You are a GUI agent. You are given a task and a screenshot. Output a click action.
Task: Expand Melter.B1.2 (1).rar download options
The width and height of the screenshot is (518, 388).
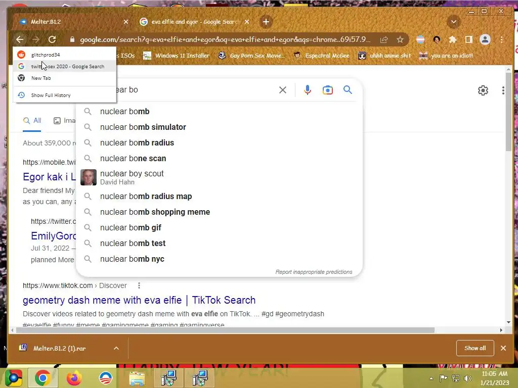(116, 348)
